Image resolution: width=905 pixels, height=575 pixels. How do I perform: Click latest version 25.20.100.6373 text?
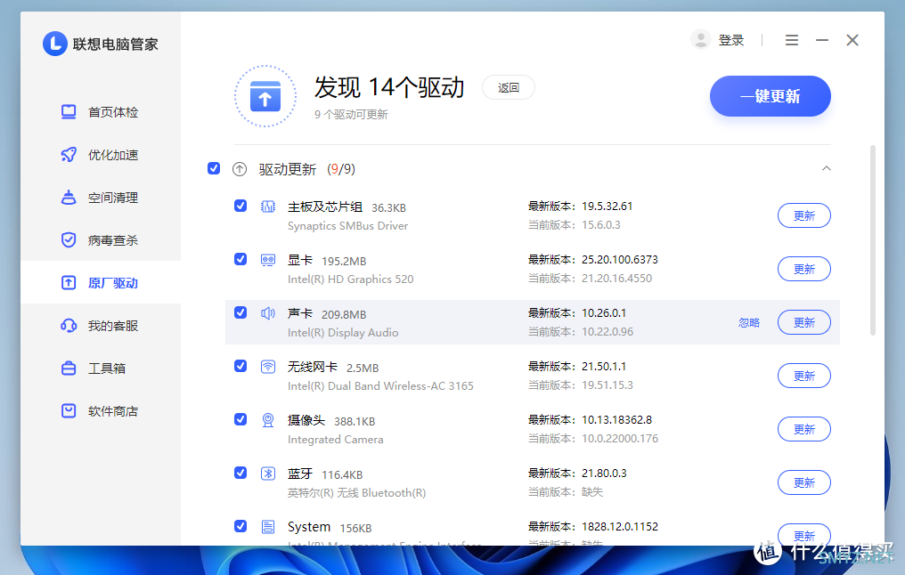(x=620, y=260)
